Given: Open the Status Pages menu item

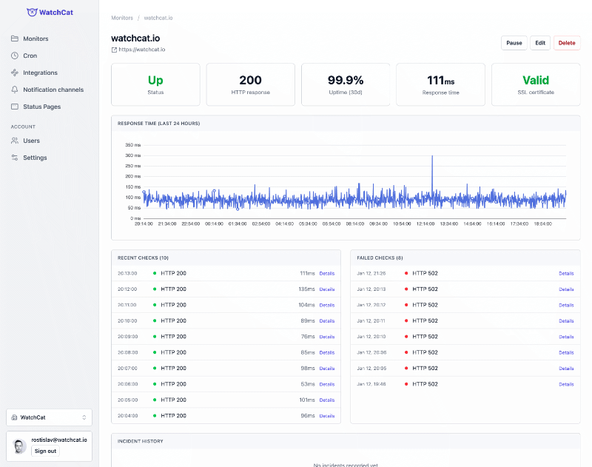Looking at the screenshot, I should point(41,107).
